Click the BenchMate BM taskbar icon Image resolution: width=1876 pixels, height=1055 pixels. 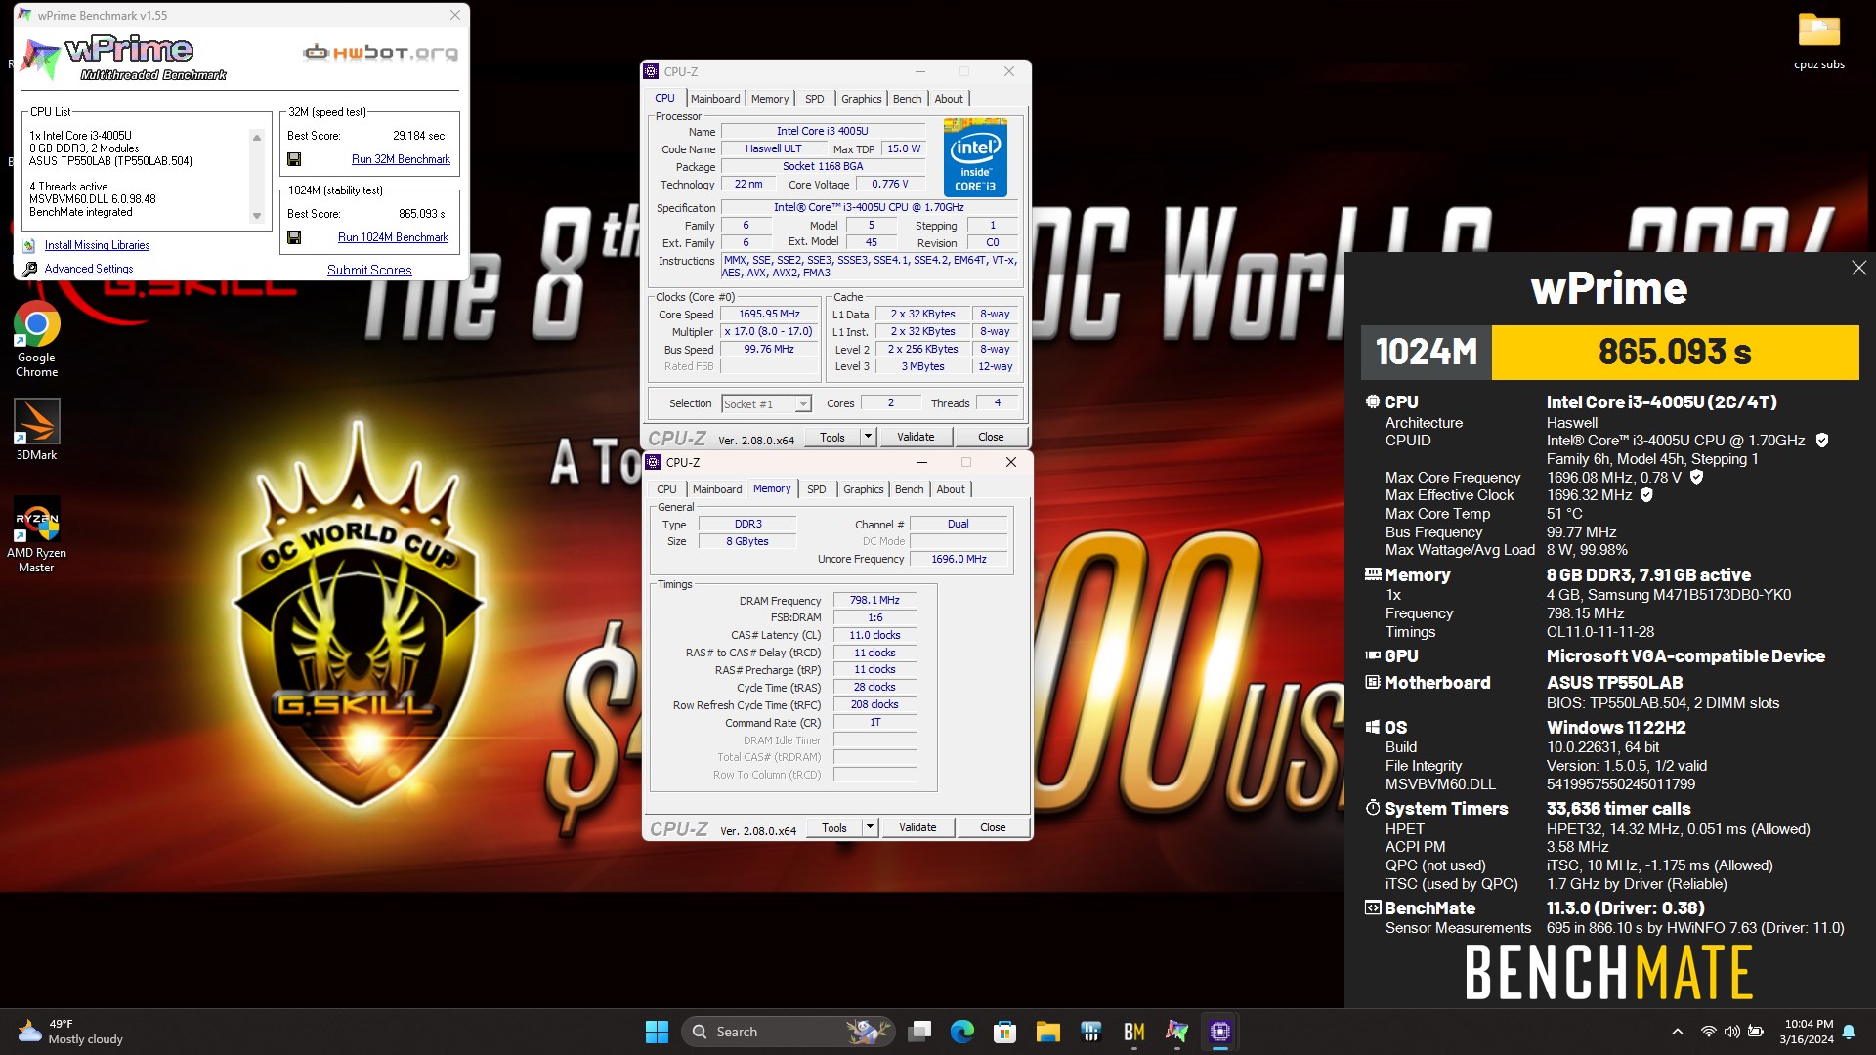[1134, 1032]
